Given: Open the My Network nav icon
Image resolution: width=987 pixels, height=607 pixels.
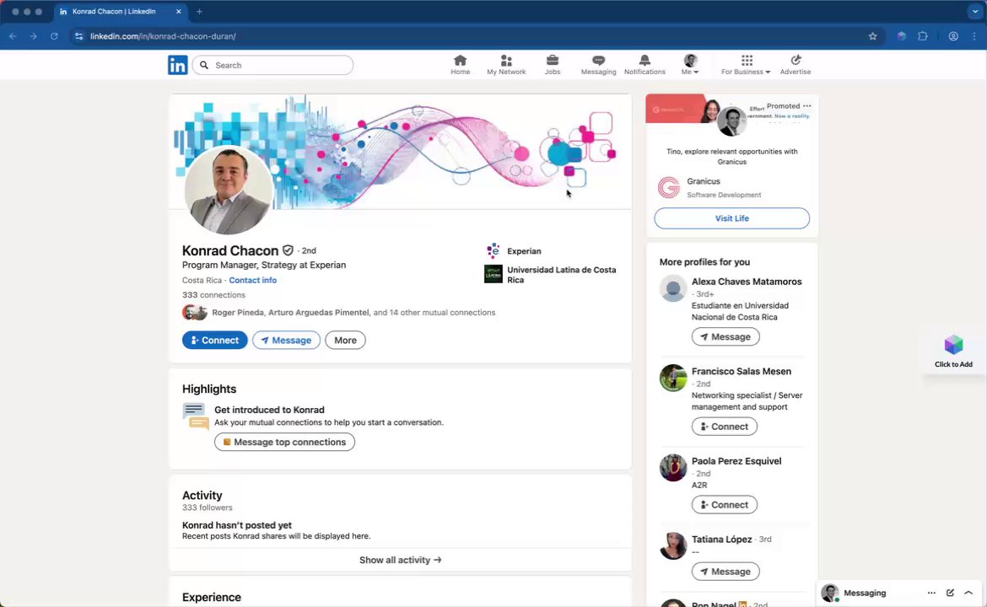Looking at the screenshot, I should tap(506, 65).
